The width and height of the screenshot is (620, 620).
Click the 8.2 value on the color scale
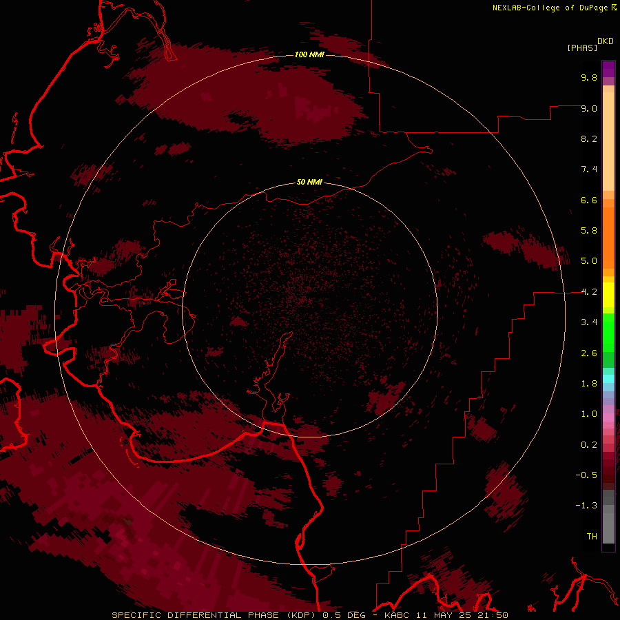point(589,139)
